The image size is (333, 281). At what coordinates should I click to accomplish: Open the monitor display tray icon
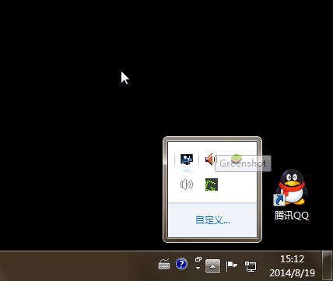187,159
